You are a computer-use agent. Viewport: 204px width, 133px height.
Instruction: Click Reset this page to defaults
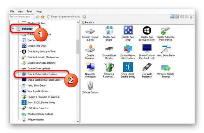63,17
